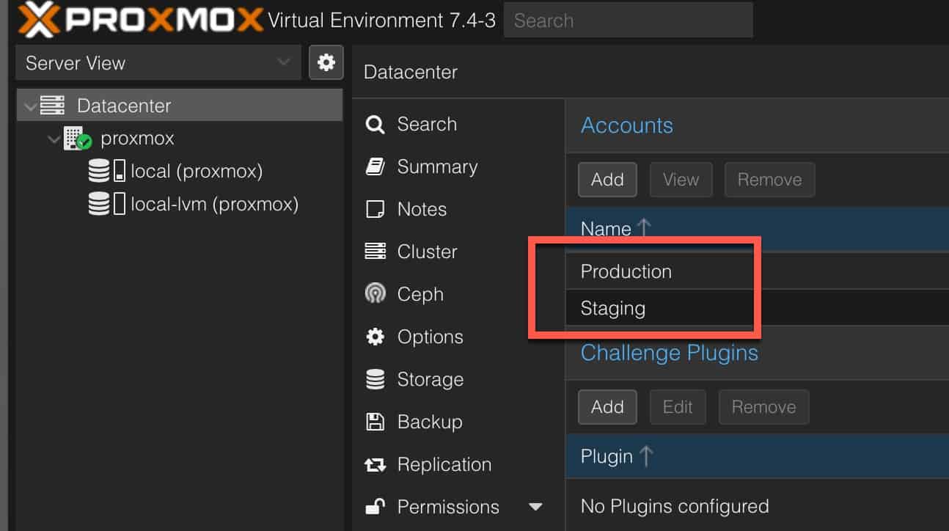Screen dimensions: 949x531
Task: Expand the Permissions submenu arrow
Action: click(x=536, y=507)
